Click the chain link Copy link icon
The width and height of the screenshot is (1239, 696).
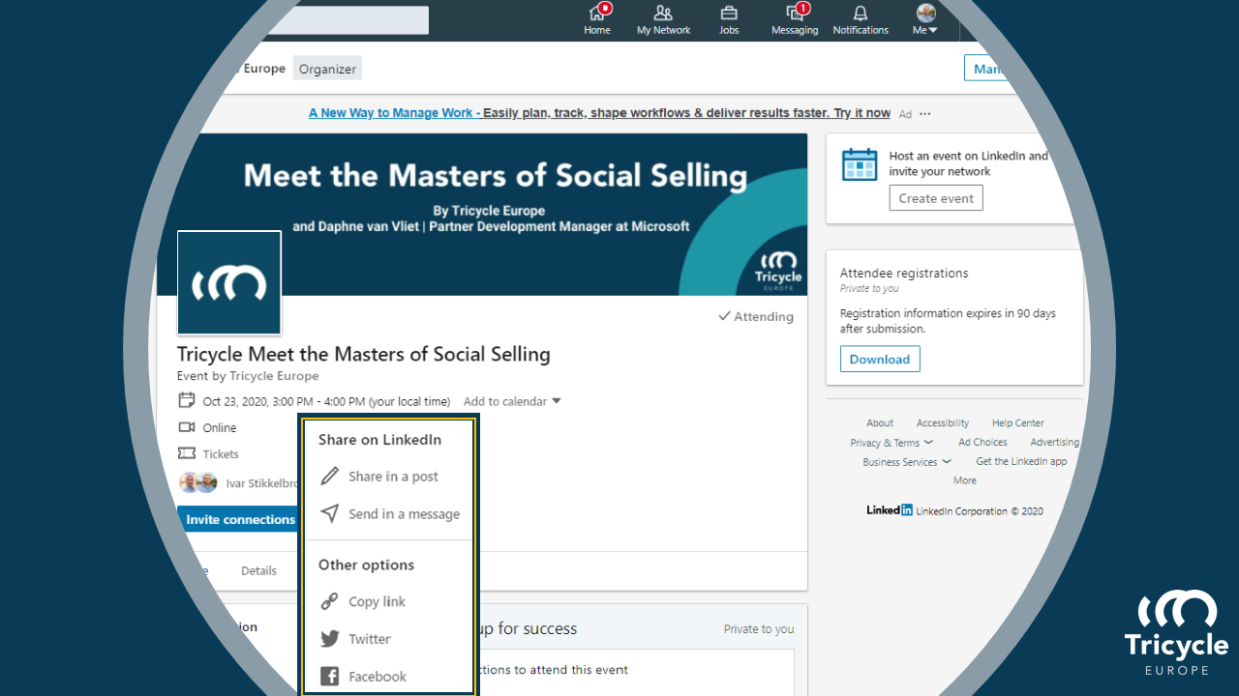[x=330, y=601]
